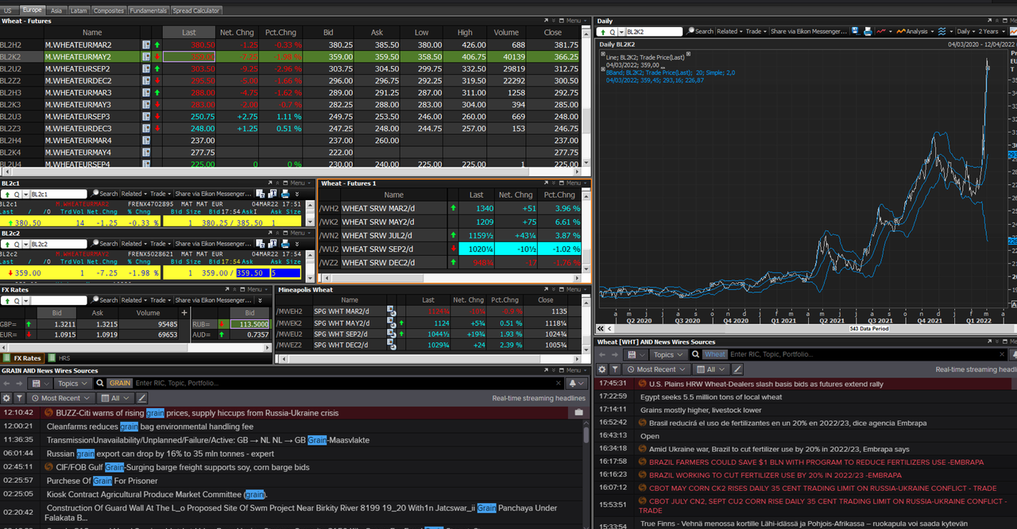The height and width of the screenshot is (529, 1017).
Task: Click the filter funnel in Wheat [WHT] news panel
Action: click(x=615, y=369)
